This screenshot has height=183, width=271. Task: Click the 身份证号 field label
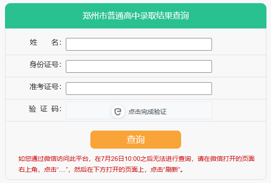(45, 65)
